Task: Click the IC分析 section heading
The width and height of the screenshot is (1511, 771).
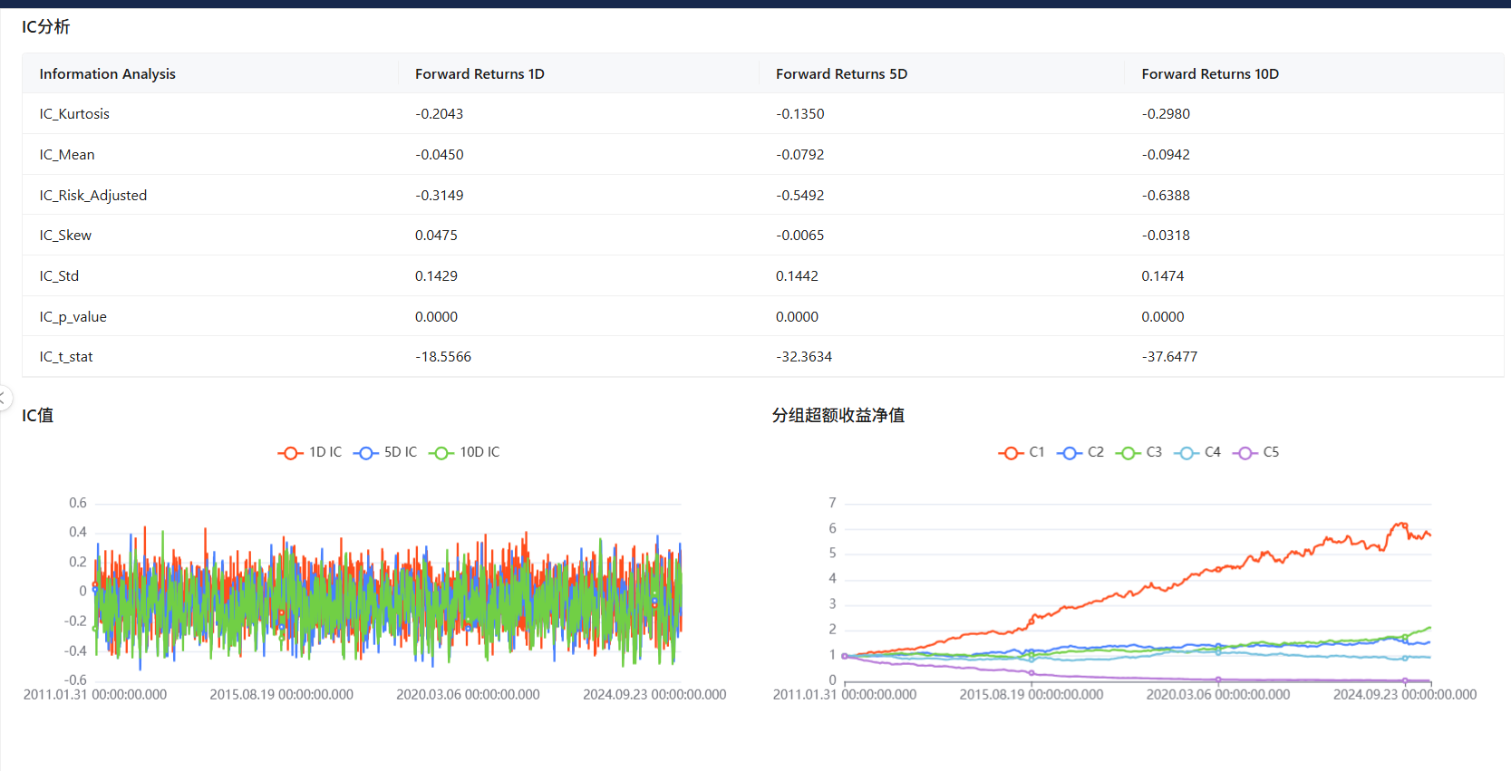Action: (x=45, y=27)
